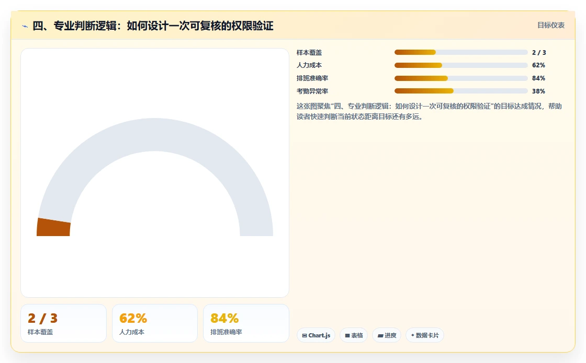Select the 考勤异常率 row label
Screen dimensions: 586x363
tap(312, 91)
